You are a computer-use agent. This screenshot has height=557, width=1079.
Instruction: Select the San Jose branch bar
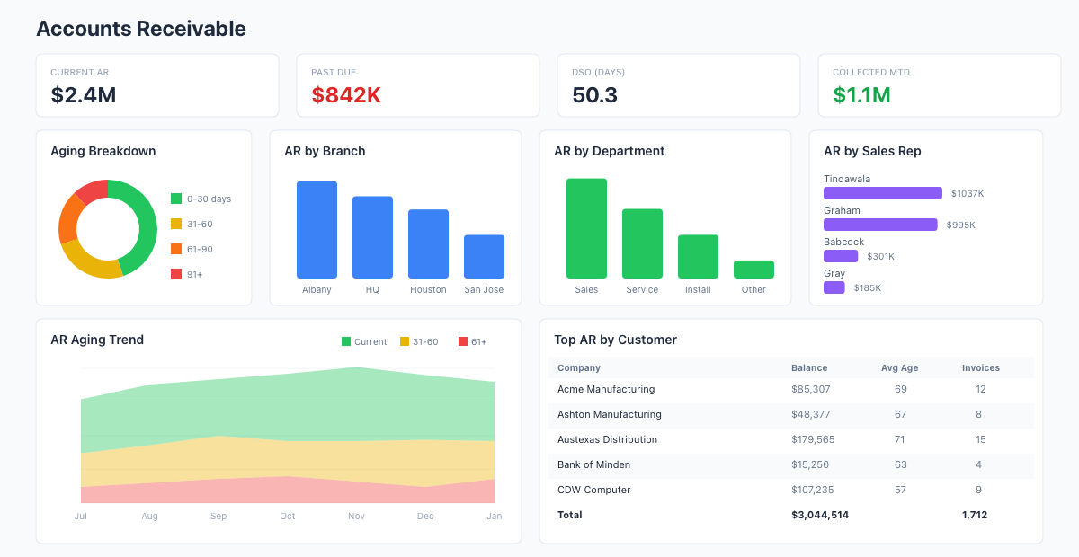click(x=484, y=256)
